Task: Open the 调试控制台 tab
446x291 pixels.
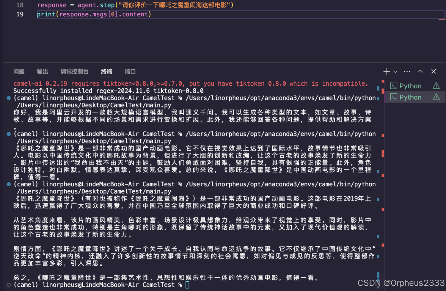Action: tap(74, 71)
